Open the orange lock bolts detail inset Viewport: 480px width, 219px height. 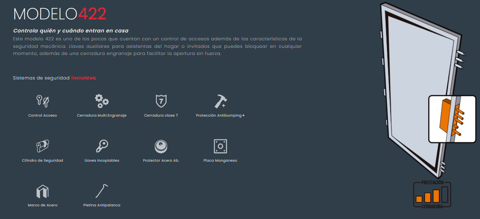pos(452,119)
